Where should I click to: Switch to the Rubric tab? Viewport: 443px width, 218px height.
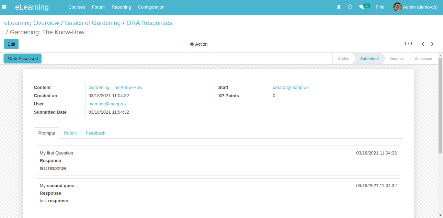70,133
